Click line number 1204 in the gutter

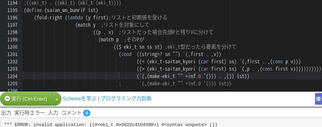click(x=12, y=76)
